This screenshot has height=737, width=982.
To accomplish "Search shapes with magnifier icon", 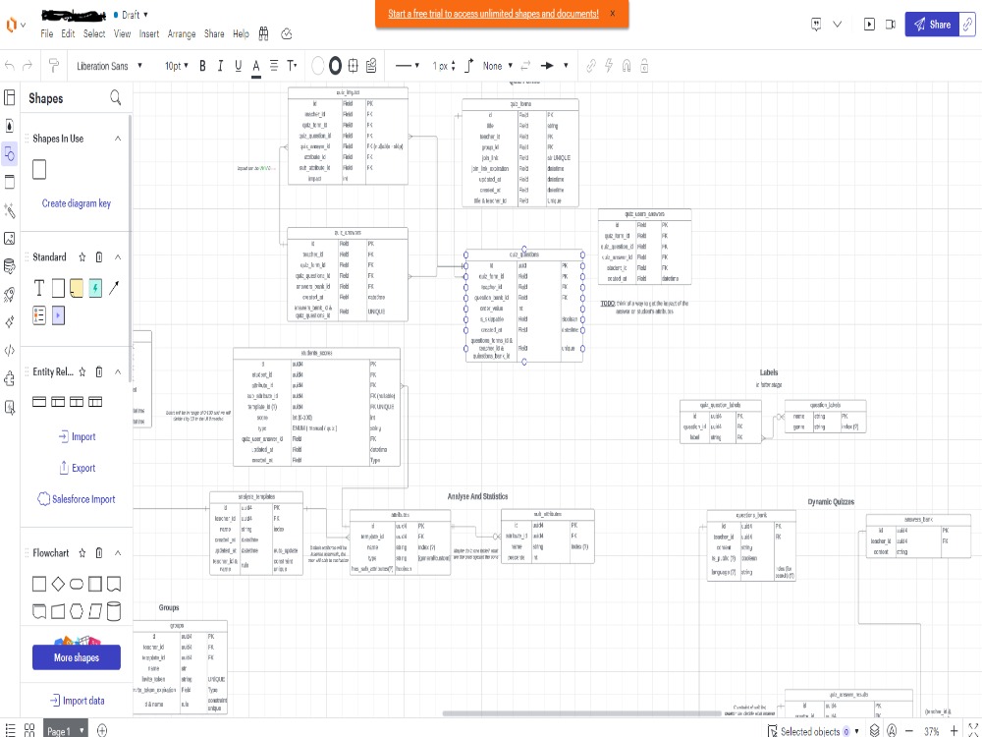I will 115,97.
